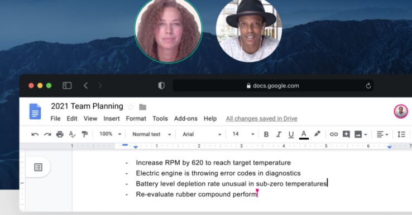This screenshot has width=412, height=215.
Task: Toggle Underline formatting
Action: (x=291, y=134)
